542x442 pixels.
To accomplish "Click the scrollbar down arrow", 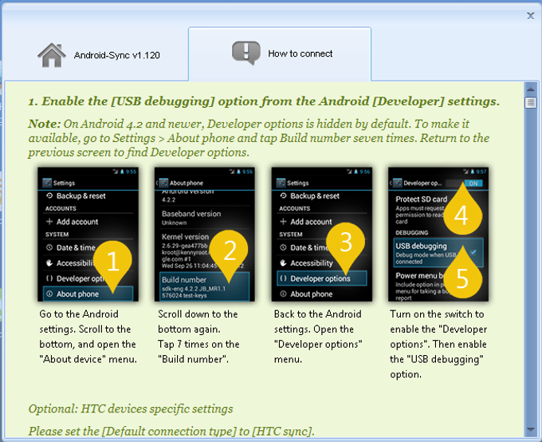I will [530, 429].
